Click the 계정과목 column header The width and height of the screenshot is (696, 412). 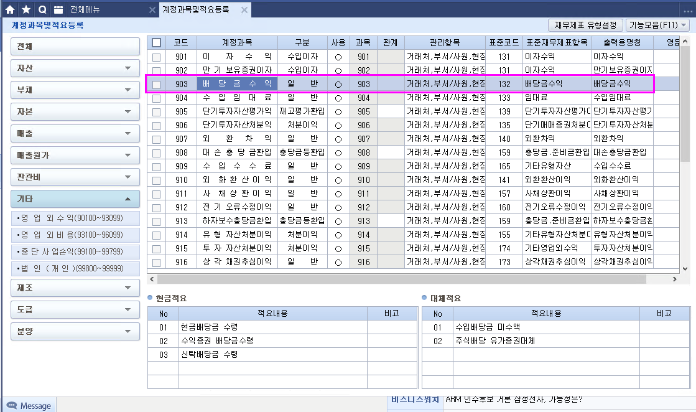point(237,42)
